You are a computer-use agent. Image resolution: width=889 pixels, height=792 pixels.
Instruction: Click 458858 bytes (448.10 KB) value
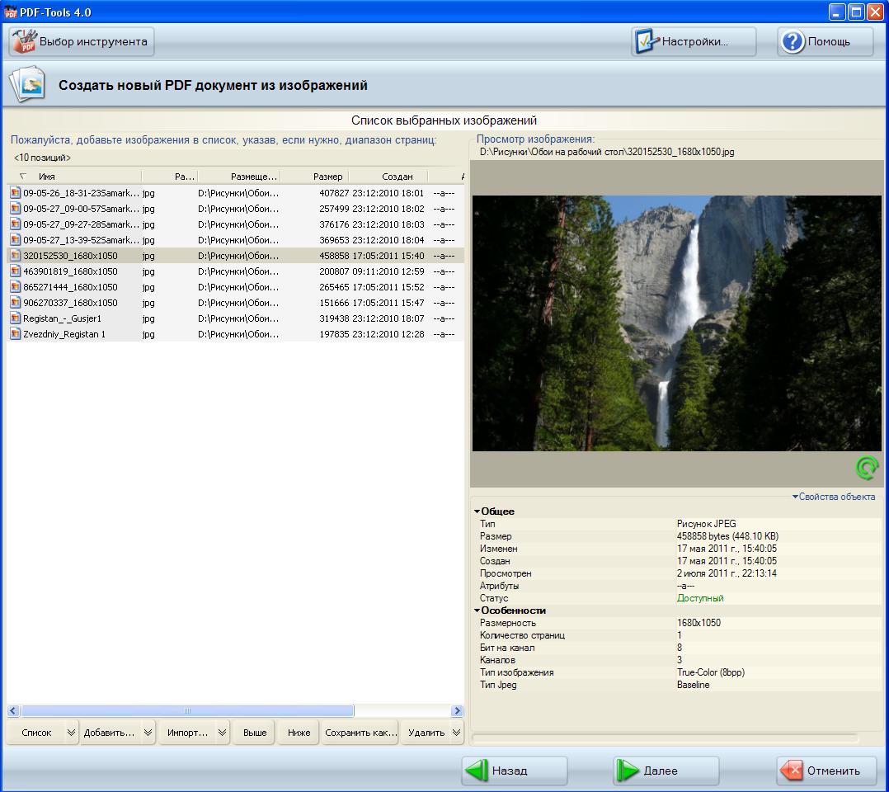[727, 536]
